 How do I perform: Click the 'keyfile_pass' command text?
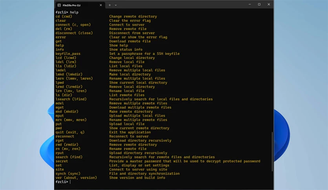tap(68, 53)
